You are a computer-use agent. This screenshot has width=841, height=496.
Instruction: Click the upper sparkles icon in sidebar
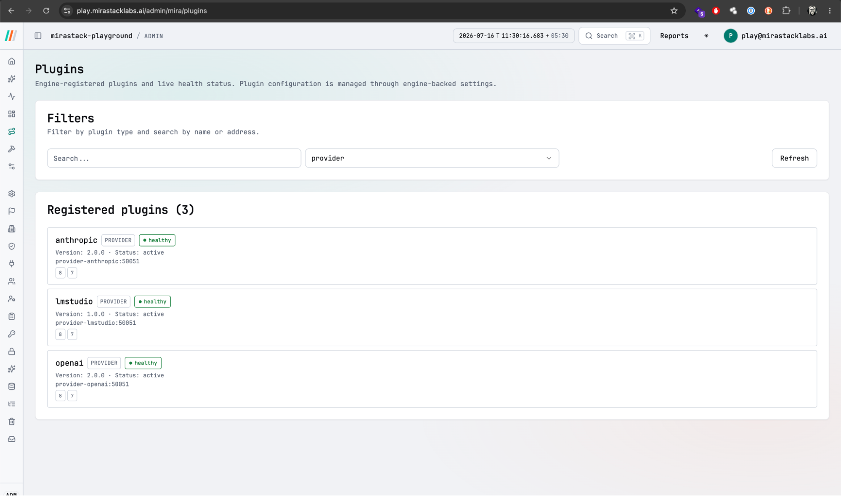click(x=12, y=79)
